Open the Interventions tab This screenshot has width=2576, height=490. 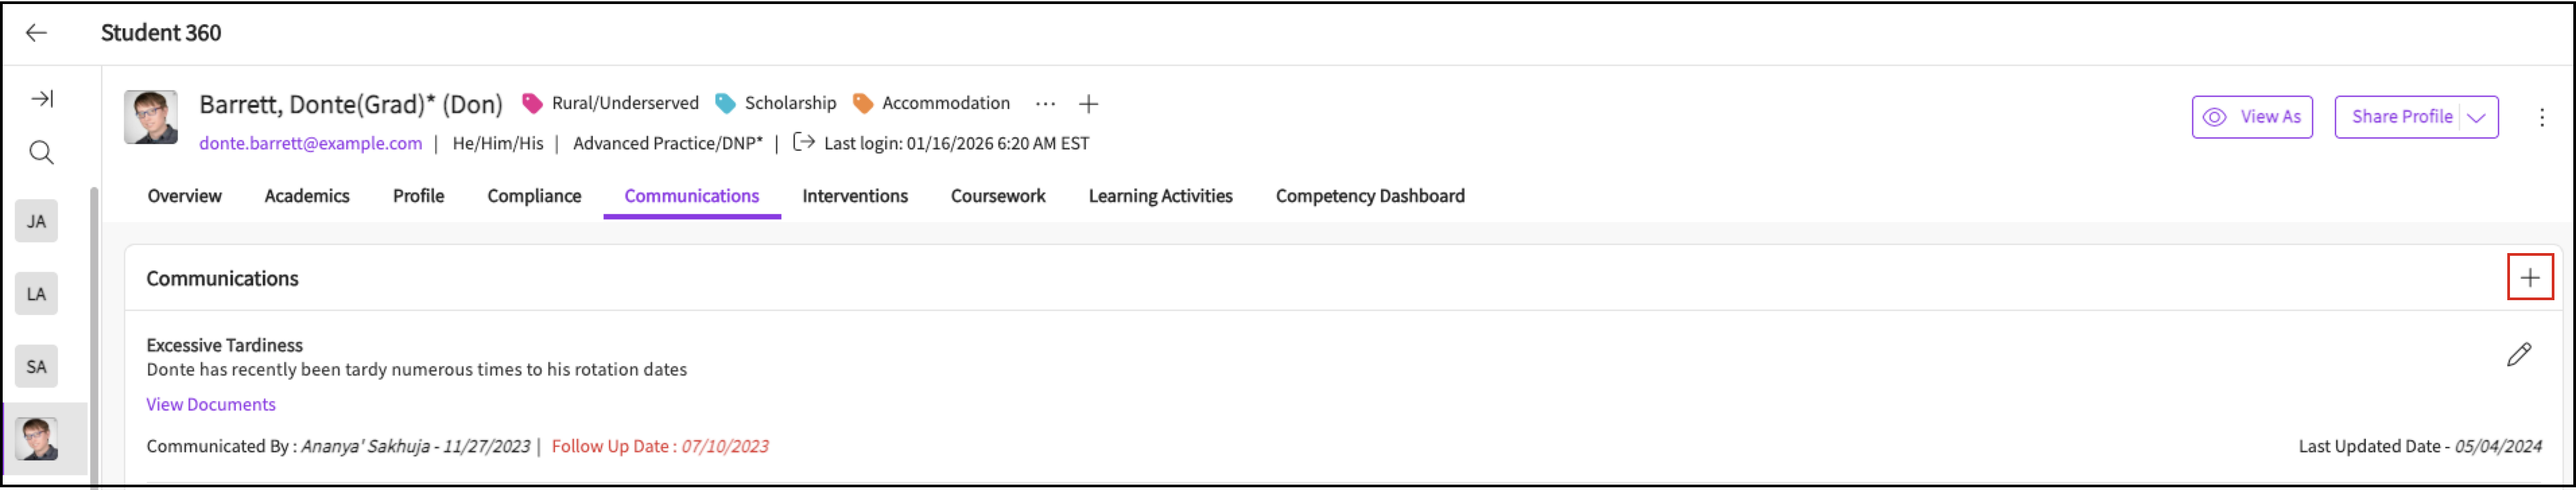click(x=854, y=196)
